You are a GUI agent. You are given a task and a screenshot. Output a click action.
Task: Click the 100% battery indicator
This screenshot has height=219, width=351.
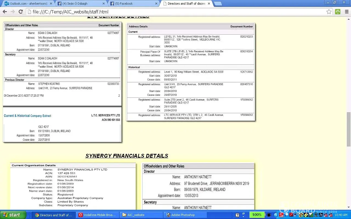click(x=257, y=215)
